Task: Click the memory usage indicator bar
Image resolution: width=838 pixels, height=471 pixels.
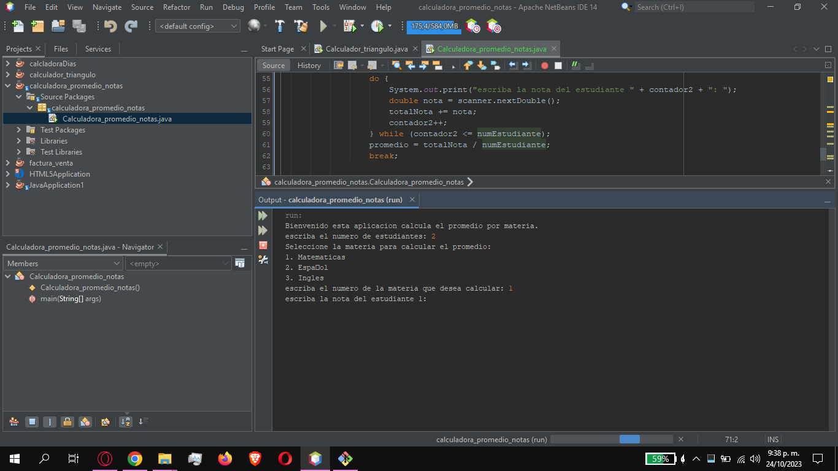Action: [433, 27]
